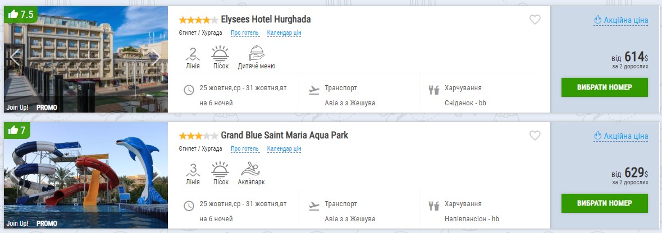
Task: Open Акційна ціна link for Elysees Hotel
Action: [x=620, y=20]
